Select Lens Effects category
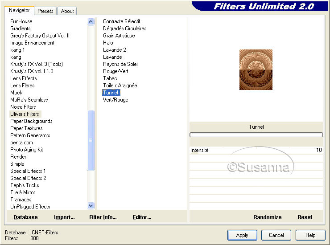Screen dimensions: 330x245 [x=24, y=78]
